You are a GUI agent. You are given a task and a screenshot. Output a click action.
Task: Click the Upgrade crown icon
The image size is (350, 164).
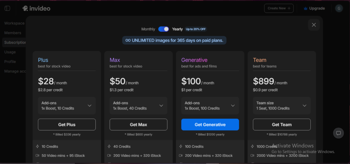click(306, 9)
